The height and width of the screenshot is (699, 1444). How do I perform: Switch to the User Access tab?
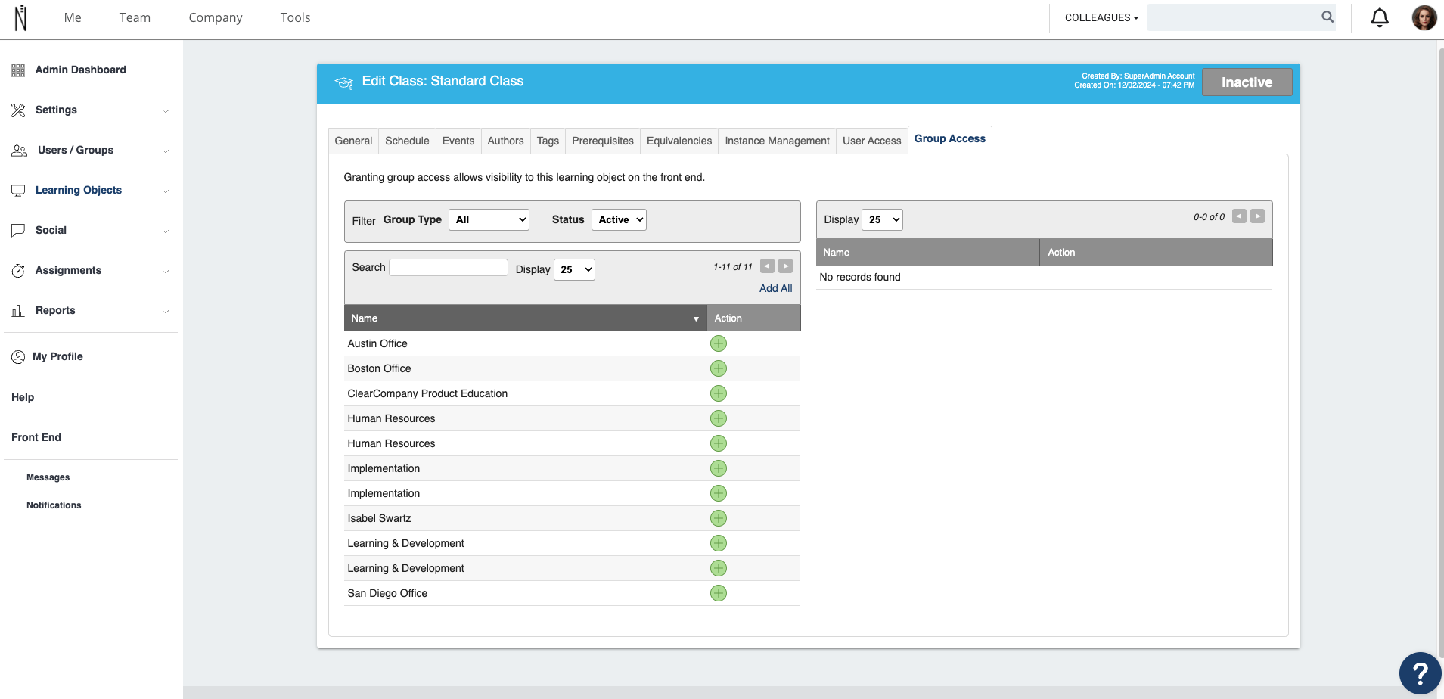(x=871, y=141)
